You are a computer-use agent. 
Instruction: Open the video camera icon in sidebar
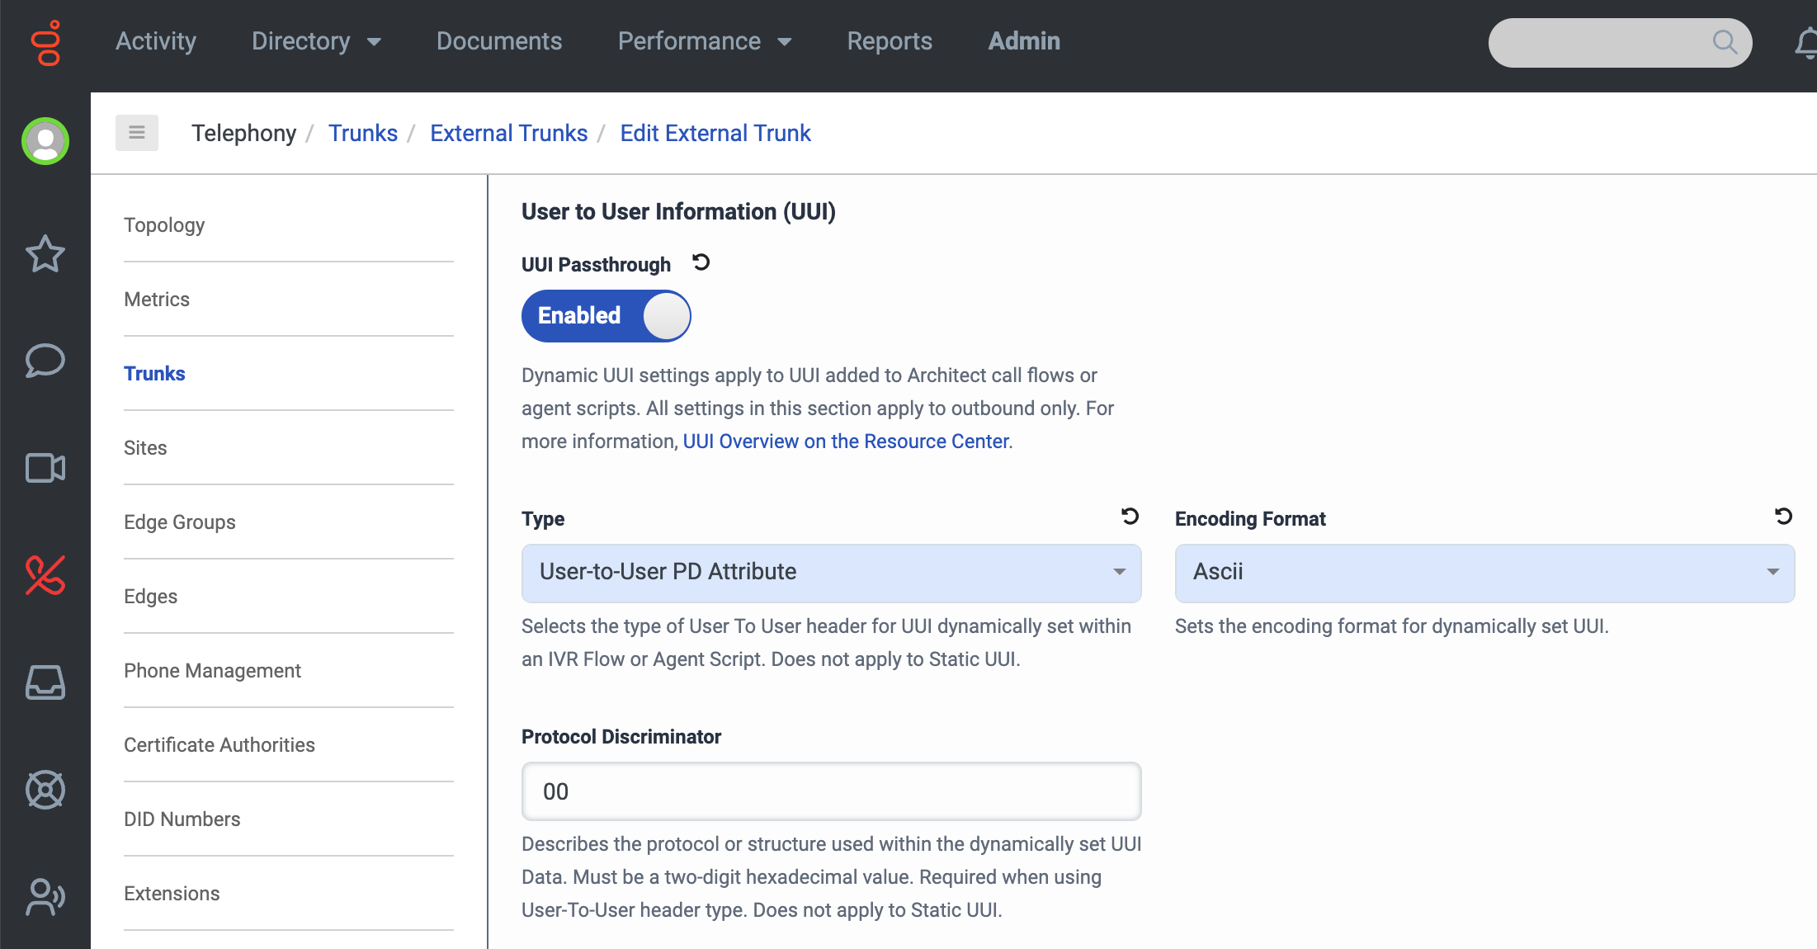45,468
